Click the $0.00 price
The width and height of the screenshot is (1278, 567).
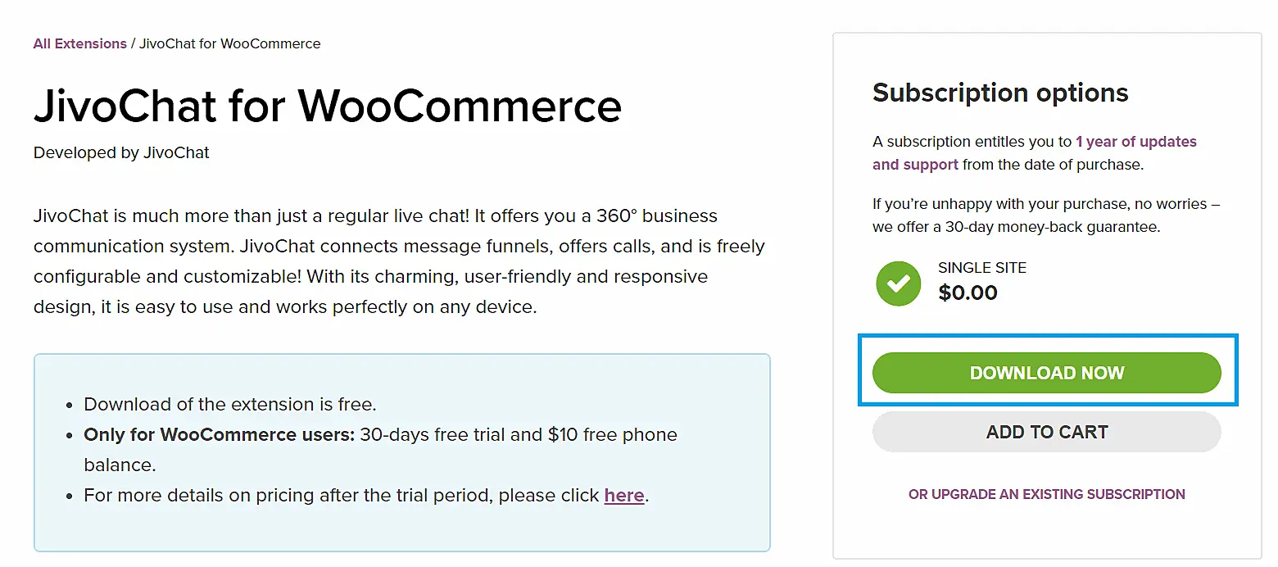coord(968,293)
